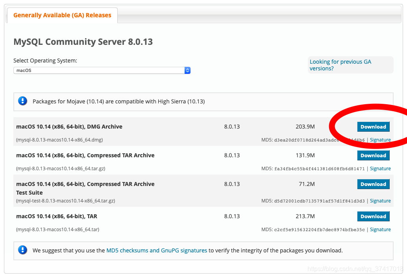Select the Packages for Mojave compatibility note text
Viewport: 407px width, 276px height.
[118, 101]
